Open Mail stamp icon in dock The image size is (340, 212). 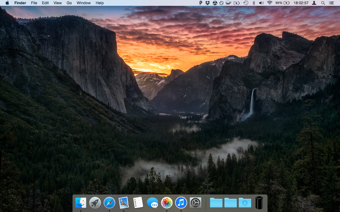(124, 203)
